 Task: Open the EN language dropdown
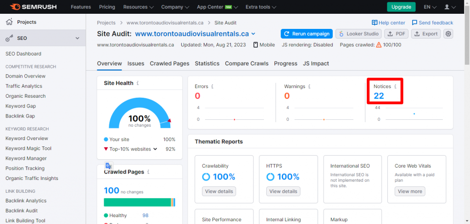(430, 6)
